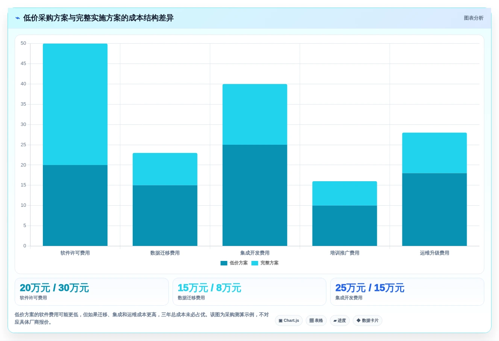The width and height of the screenshot is (499, 341).
Task: Click the light cyan 完整方案 legend swatch
Action: click(255, 263)
